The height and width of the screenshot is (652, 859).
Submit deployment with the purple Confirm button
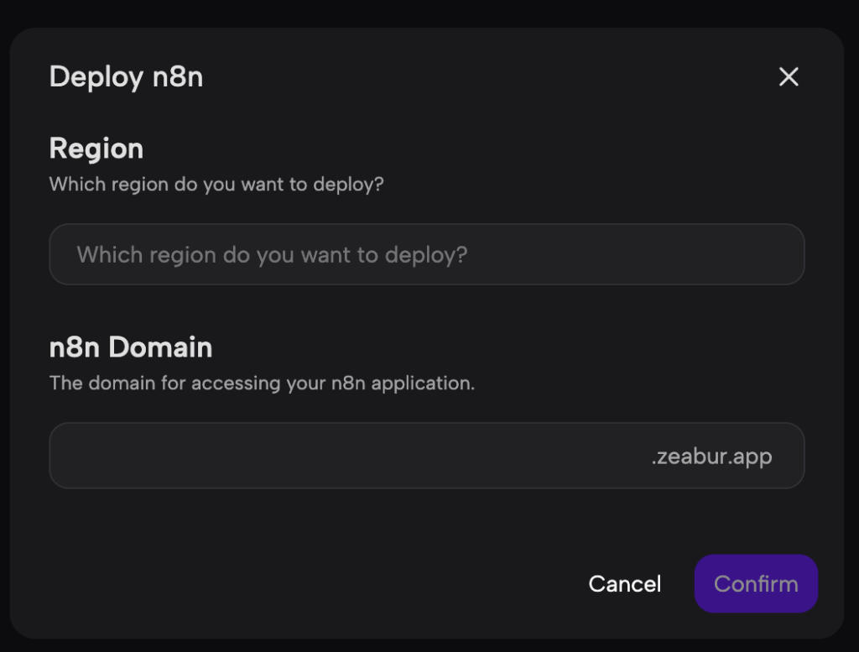pos(756,583)
